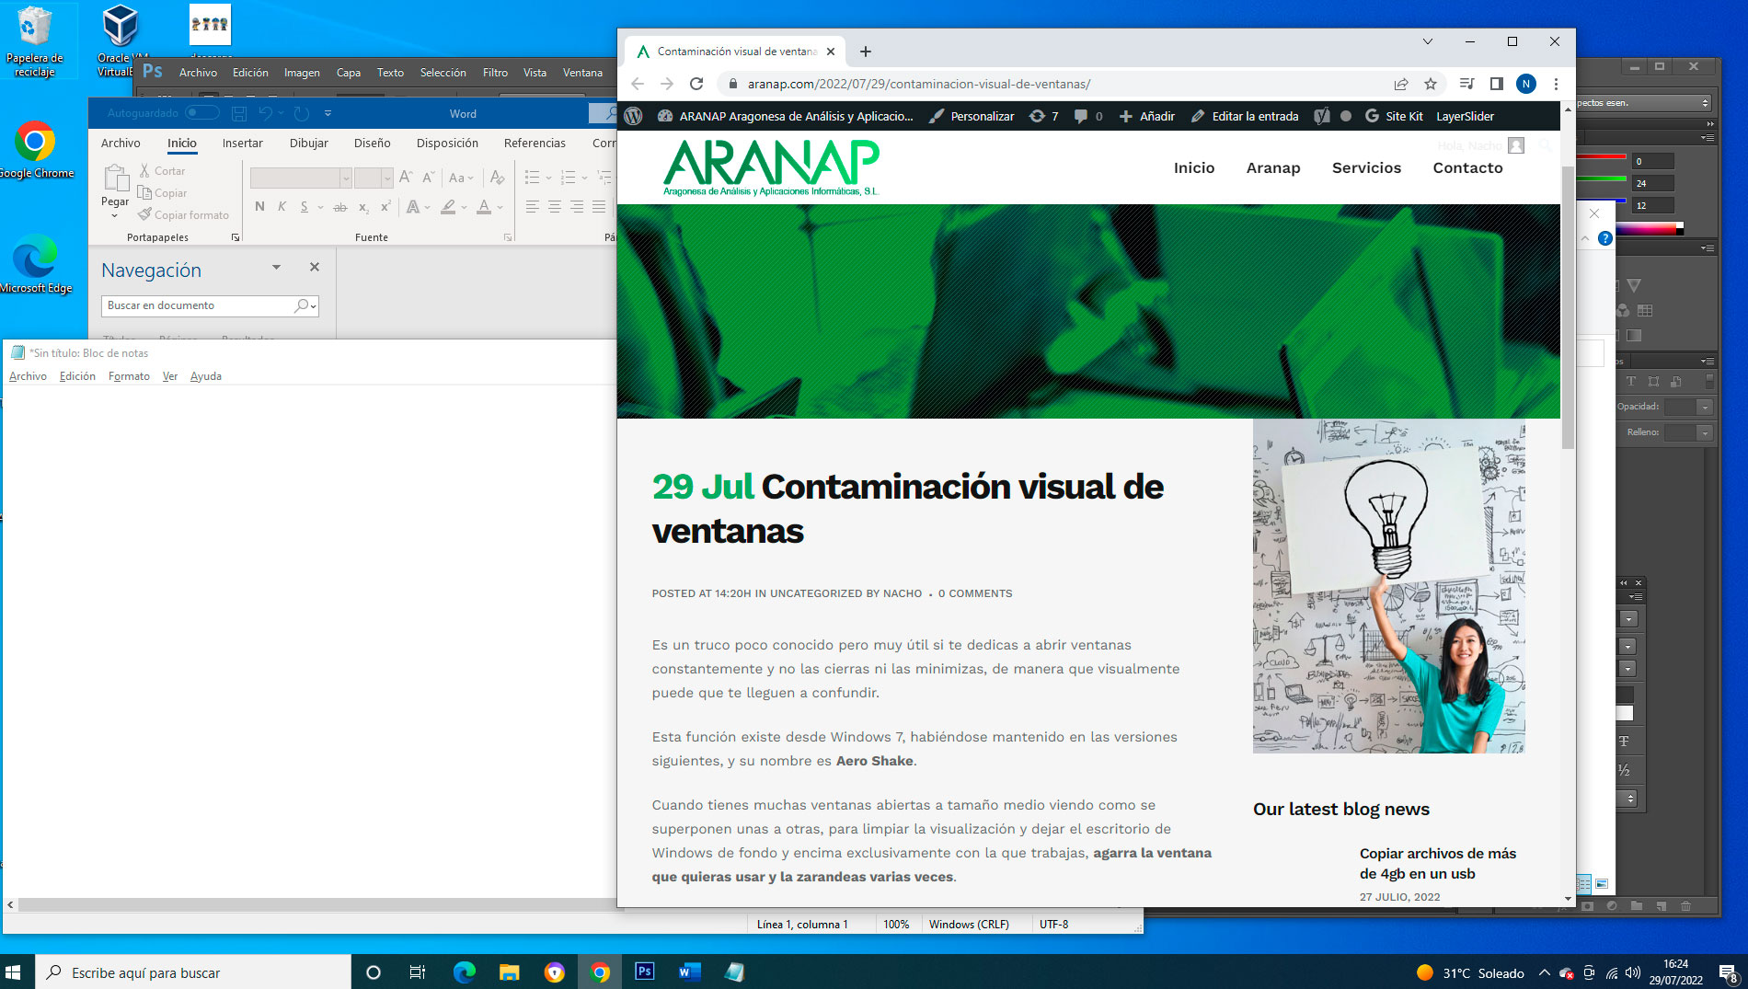Open the WordPress logo menu in admin bar
1748x989 pixels.
pyautogui.click(x=633, y=116)
